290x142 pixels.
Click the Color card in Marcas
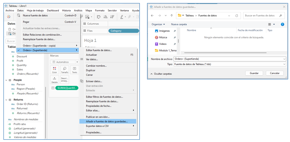pyautogui.click(x=55, y=70)
